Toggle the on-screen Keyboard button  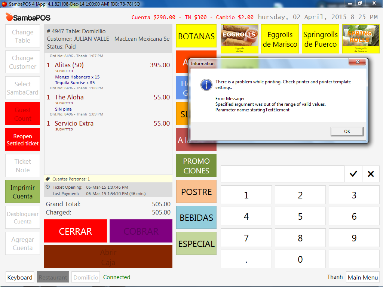20,277
